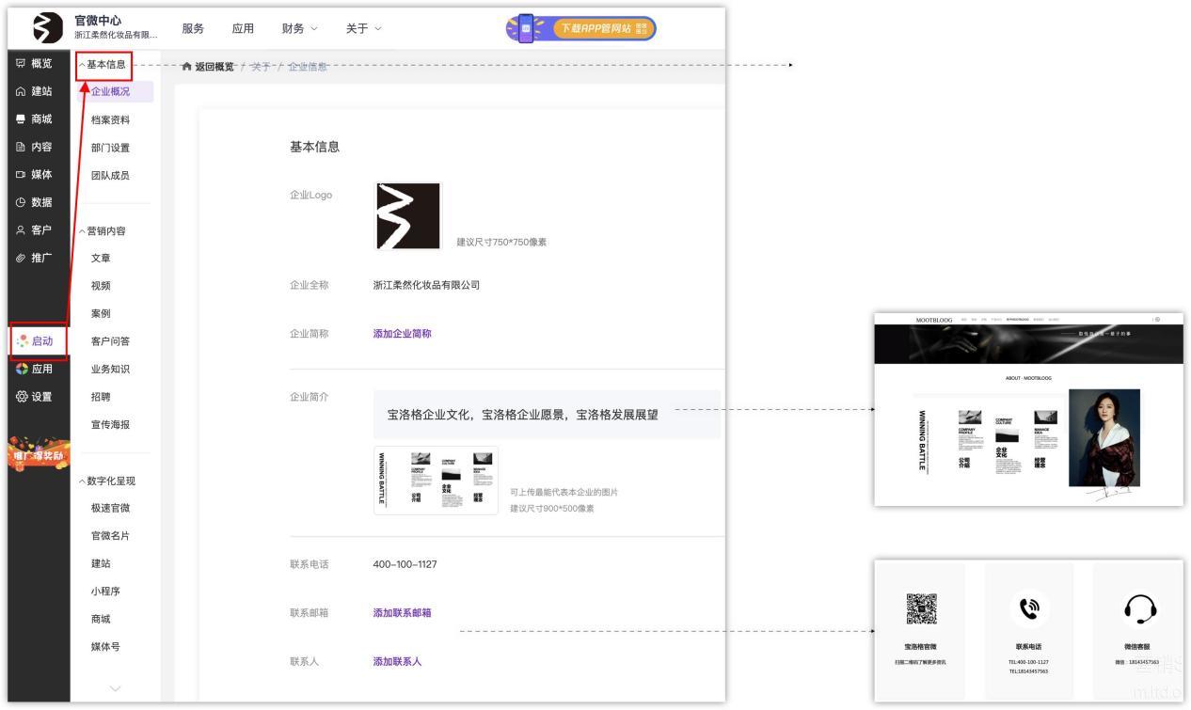Click the 企业Logo image thumbnail
This screenshot has height=710, width=1191.
click(407, 216)
